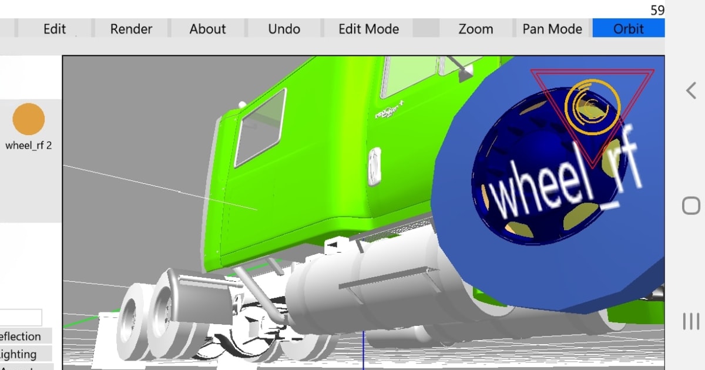Screen dimensions: 705x370
Task: Activate Orbit camera mode
Action: click(x=628, y=29)
